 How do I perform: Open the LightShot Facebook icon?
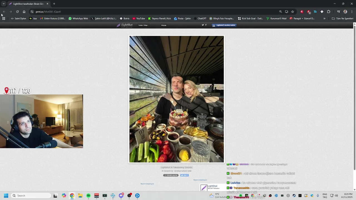206,25
